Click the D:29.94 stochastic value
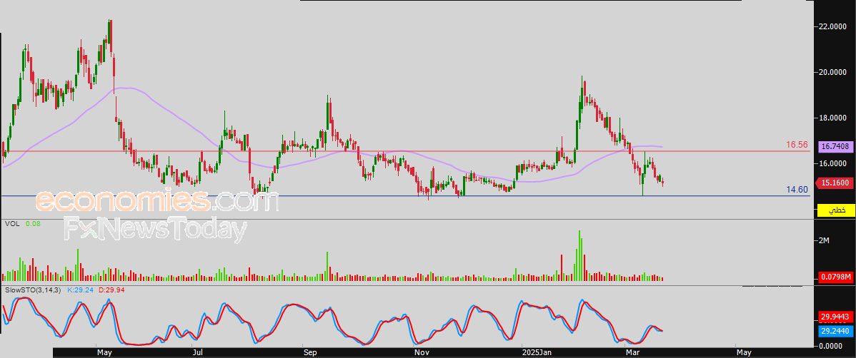856x358 pixels. click(x=113, y=290)
